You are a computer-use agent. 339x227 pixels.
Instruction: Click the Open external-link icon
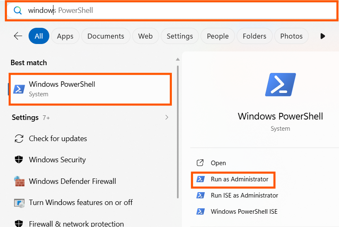click(200, 163)
